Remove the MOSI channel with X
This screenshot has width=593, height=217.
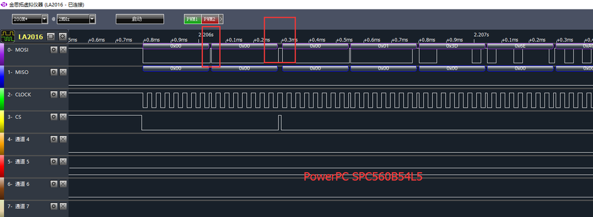point(63,50)
